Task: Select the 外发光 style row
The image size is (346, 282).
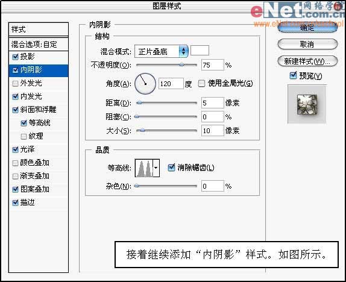Action: click(39, 83)
